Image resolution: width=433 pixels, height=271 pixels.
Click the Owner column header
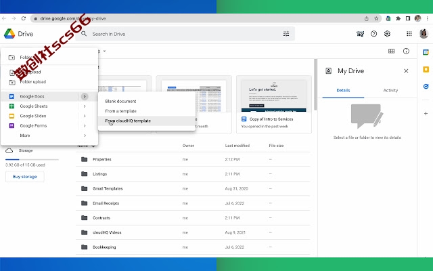[x=188, y=146]
